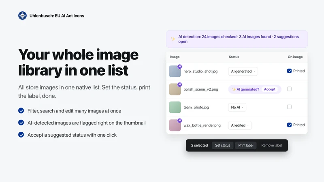Click Remove label in the action bar
Screen dimensions: 324x182
point(271,145)
